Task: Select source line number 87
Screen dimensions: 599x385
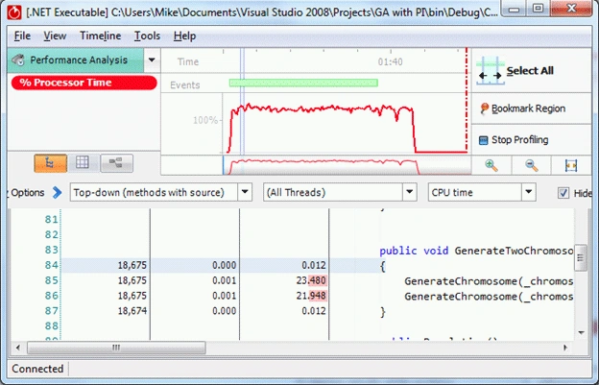Action: pos(51,311)
